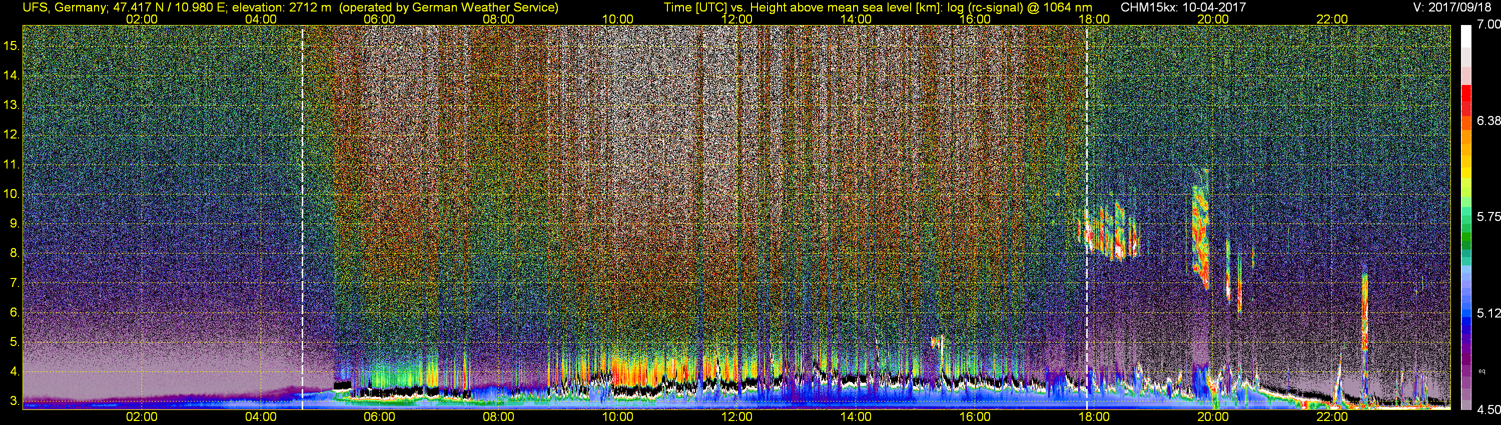
Task: Click the white dashed vertical marker near 04:40
Action: tap(302, 217)
